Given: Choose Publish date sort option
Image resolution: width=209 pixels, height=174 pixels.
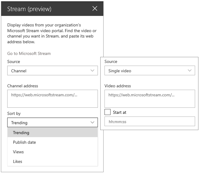Looking at the screenshot, I should click(x=53, y=142).
